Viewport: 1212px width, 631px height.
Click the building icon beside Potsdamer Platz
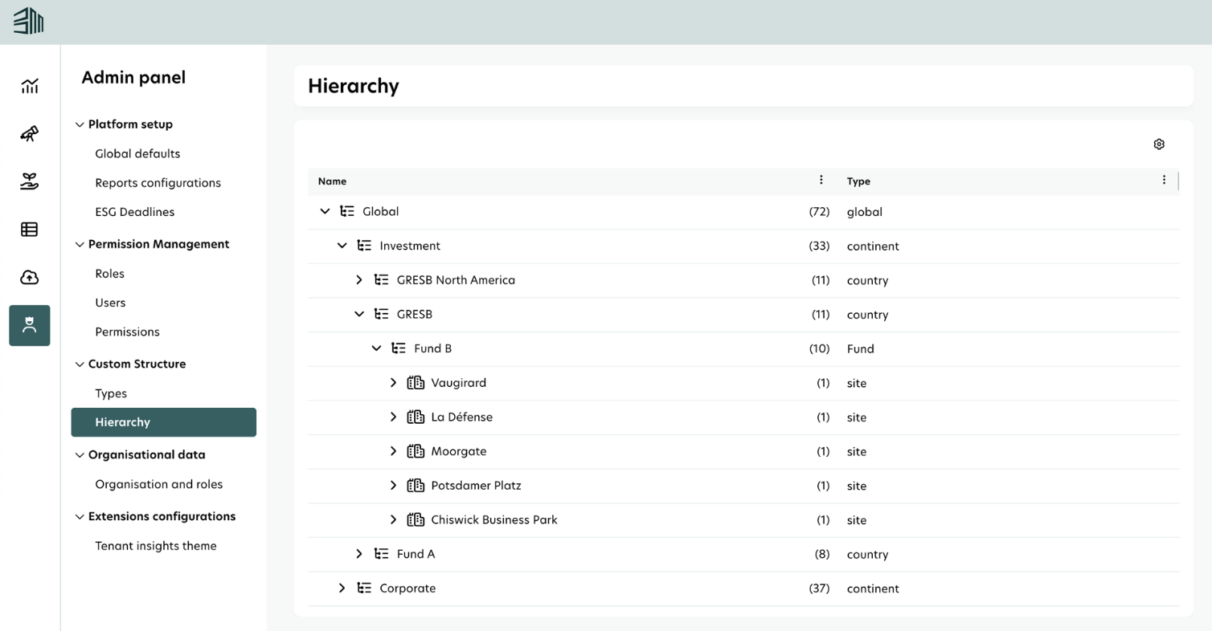416,486
